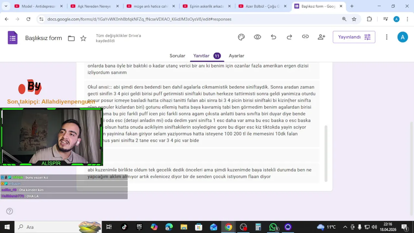Click the 'abi kuzenimle birlikte' response
The width and height of the screenshot is (414, 233).
[202, 173]
